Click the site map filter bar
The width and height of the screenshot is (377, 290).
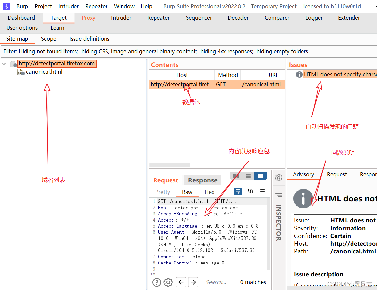click(x=188, y=52)
